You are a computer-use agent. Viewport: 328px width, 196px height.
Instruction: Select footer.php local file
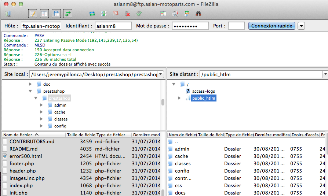tap(81, 163)
